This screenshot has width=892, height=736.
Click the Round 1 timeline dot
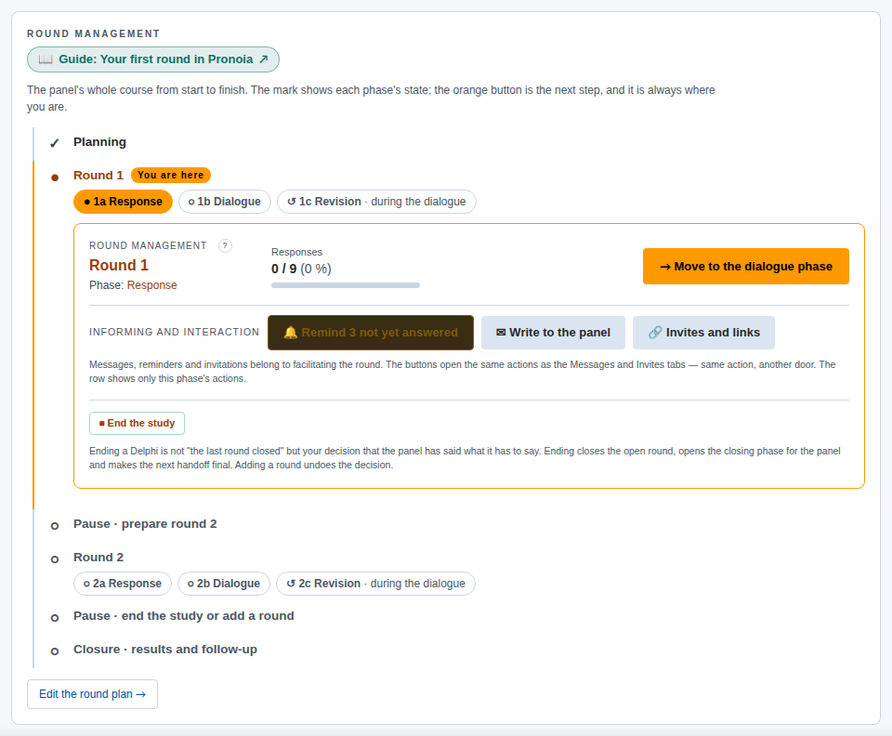tap(55, 177)
